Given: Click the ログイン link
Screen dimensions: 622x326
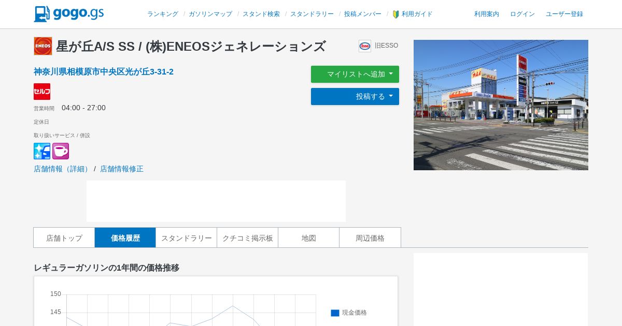Looking at the screenshot, I should pos(522,14).
